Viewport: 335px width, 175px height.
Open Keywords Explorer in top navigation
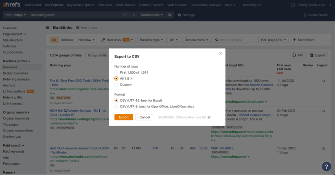click(x=80, y=5)
